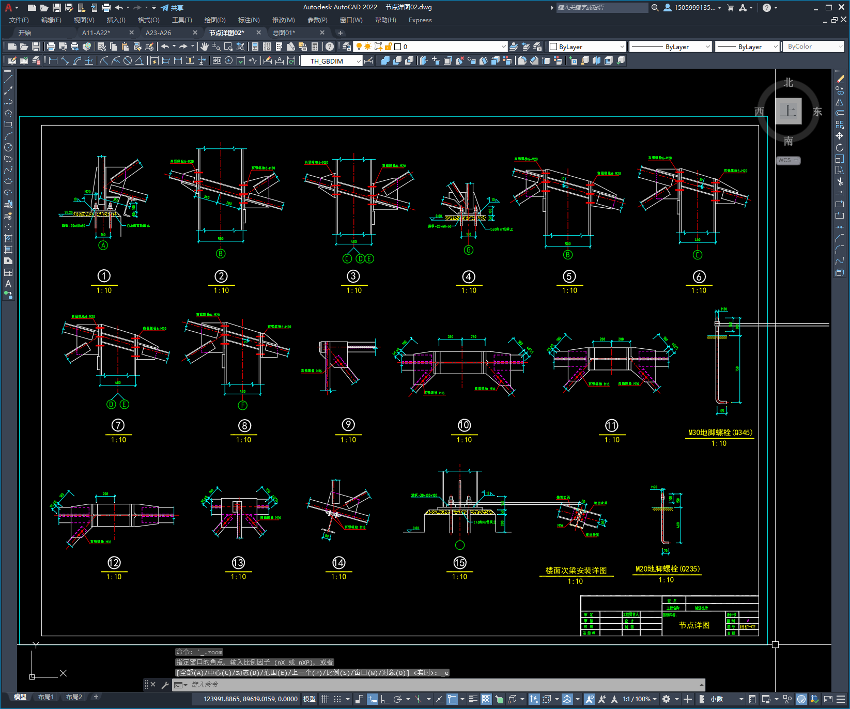
Task: Click the Pan hand tool icon
Action: (x=205, y=47)
